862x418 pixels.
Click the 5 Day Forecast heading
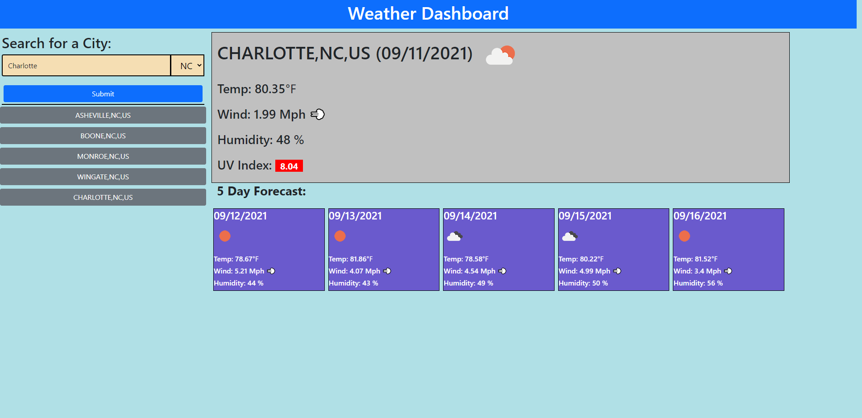tap(261, 191)
